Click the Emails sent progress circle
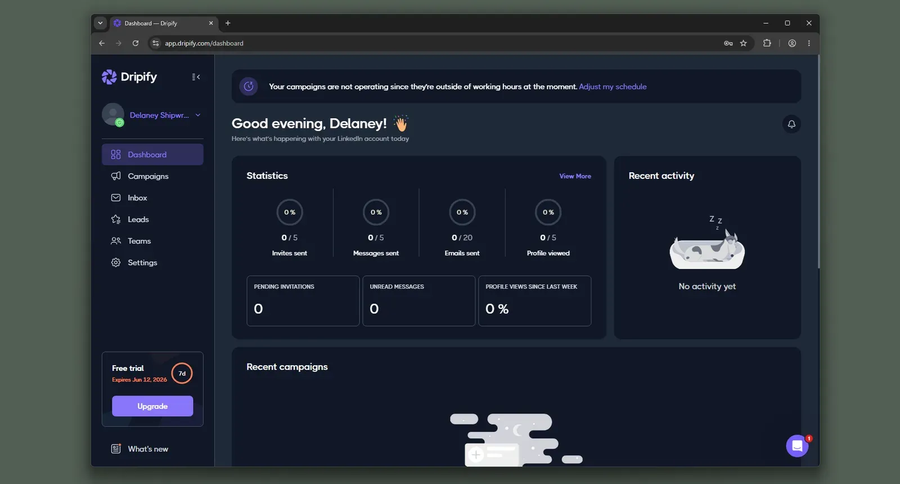 (x=462, y=212)
